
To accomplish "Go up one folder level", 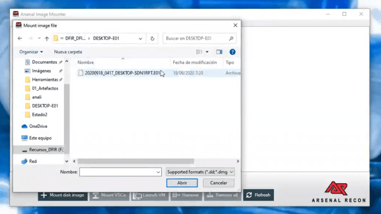I will coord(47,38).
